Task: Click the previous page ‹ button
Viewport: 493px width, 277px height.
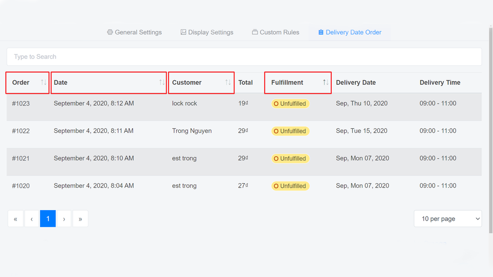Action: pyautogui.click(x=32, y=219)
